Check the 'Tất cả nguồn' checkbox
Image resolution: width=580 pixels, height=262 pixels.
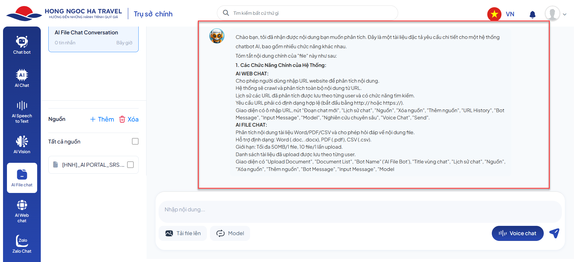(x=135, y=141)
